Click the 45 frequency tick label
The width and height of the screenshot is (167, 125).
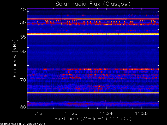(x=23, y=9)
